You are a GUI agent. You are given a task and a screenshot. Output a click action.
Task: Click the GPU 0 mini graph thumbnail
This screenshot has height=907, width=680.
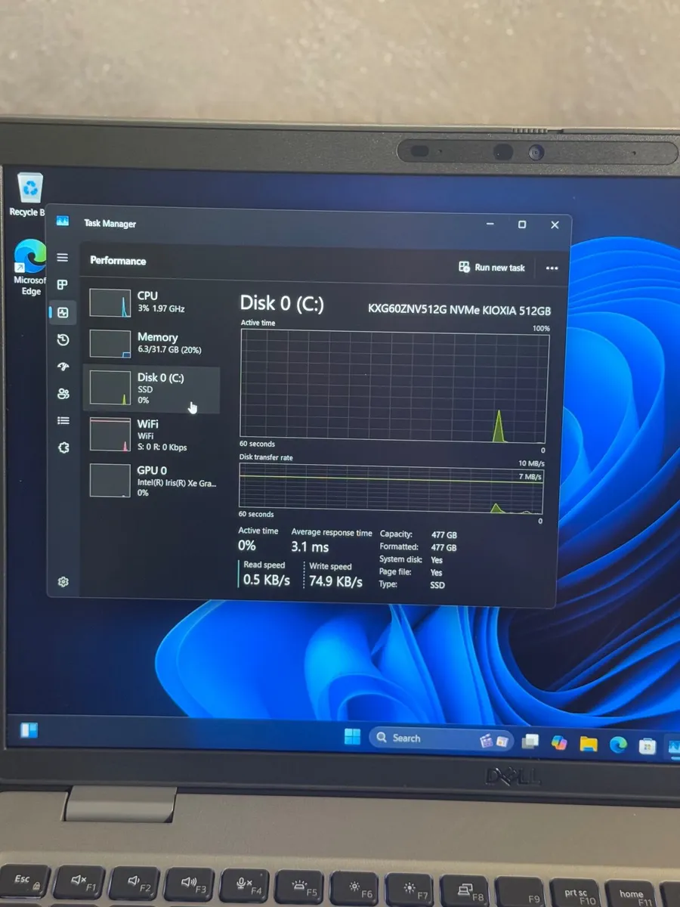[110, 481]
